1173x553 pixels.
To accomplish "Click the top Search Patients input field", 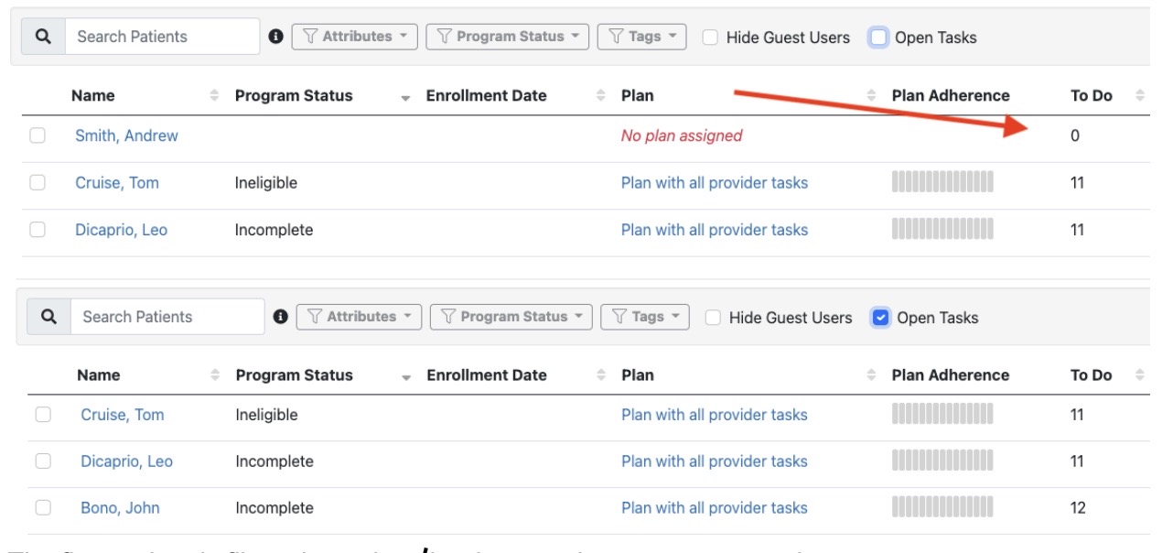I will point(162,37).
